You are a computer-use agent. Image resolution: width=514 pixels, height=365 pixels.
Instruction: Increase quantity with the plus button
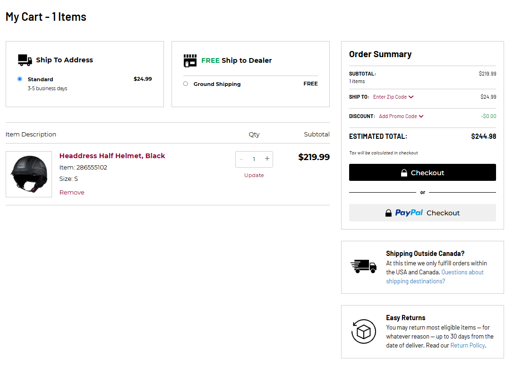click(267, 159)
